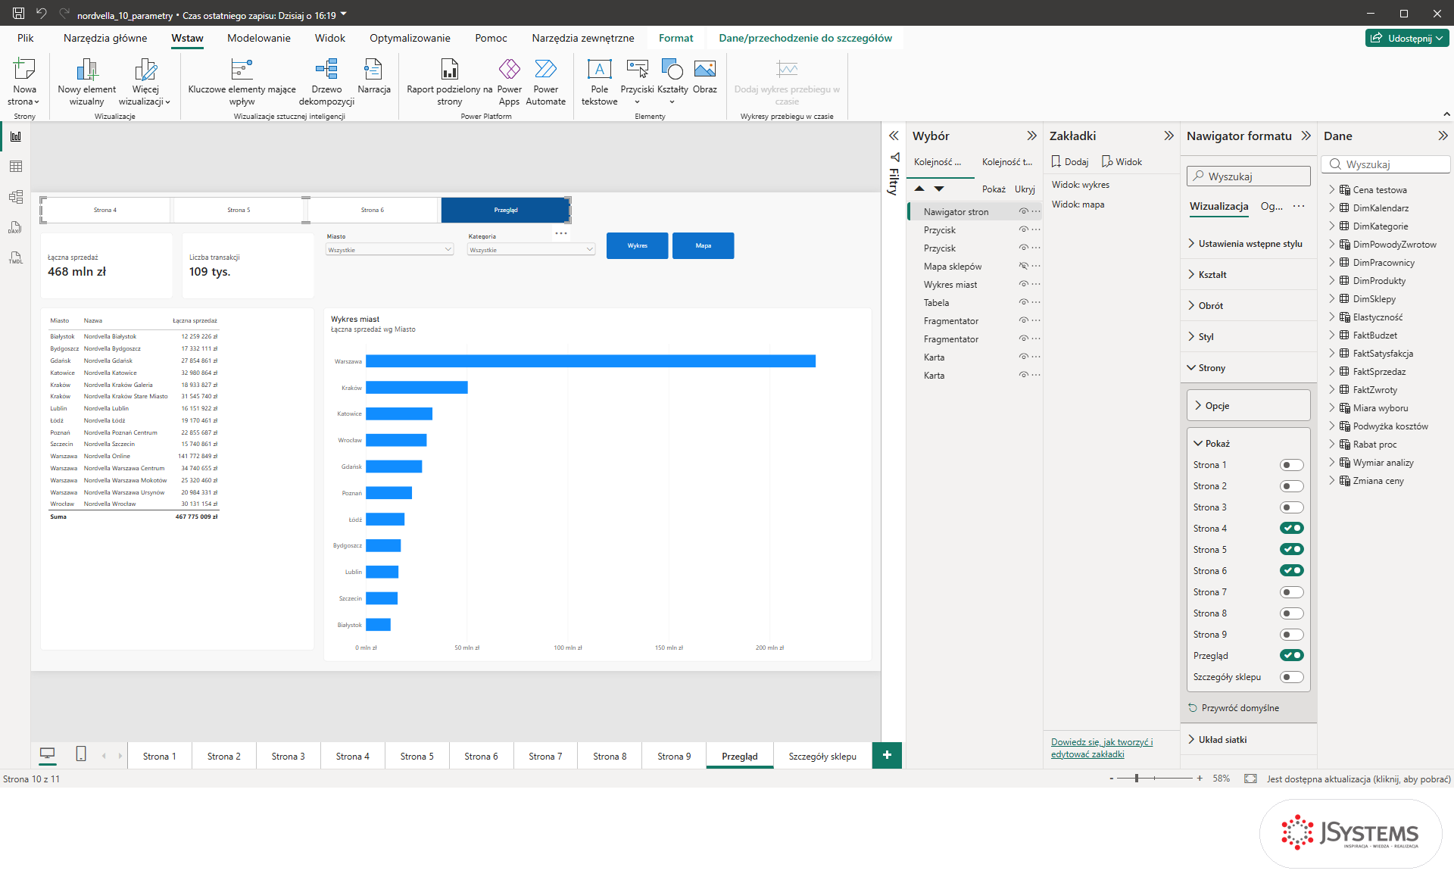Disable Strona 6 page toggle

pos(1291,571)
